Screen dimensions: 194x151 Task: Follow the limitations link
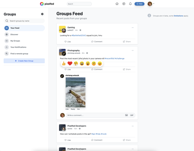tap(178, 16)
